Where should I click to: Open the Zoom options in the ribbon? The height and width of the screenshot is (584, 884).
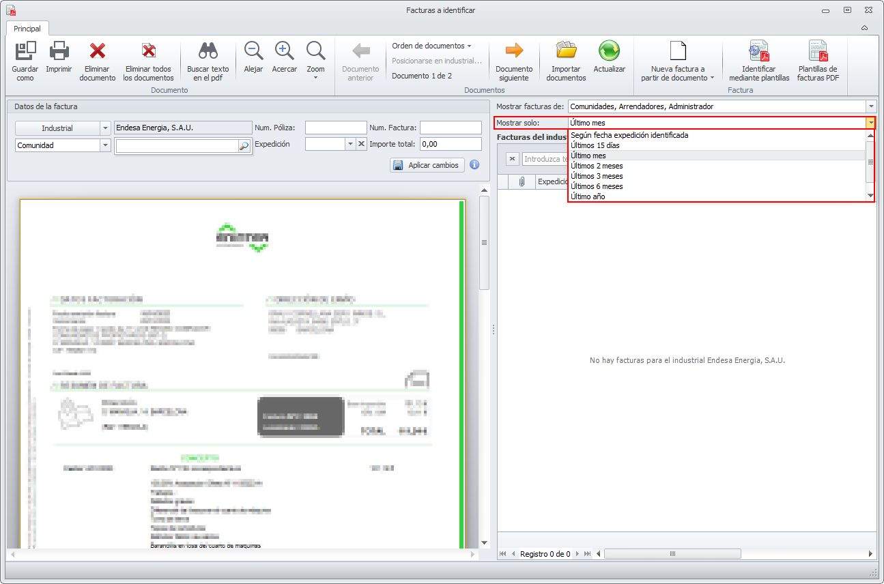315,61
